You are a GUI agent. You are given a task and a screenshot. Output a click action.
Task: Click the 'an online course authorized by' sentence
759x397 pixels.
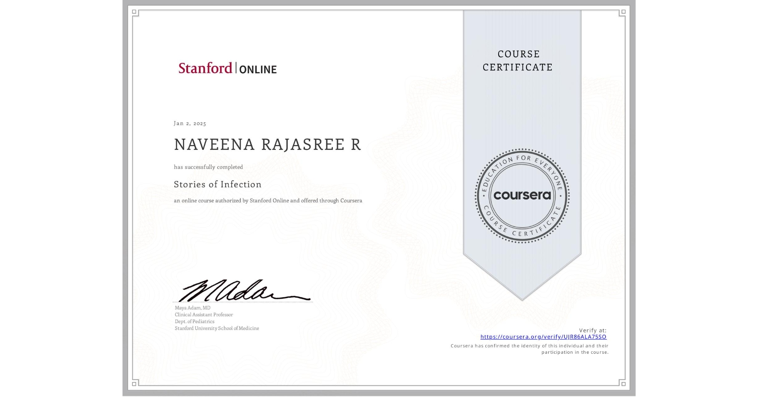268,201
